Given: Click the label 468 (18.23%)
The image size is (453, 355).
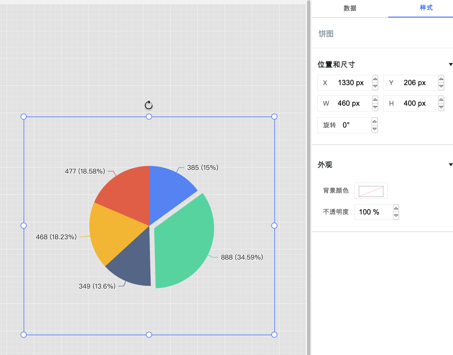Looking at the screenshot, I should click(56, 237).
